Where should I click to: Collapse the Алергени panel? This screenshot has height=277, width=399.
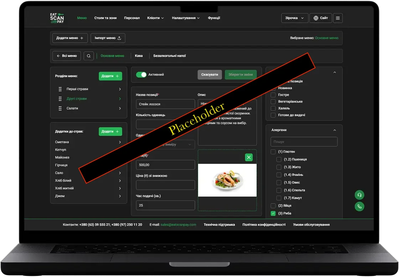pyautogui.click(x=334, y=130)
